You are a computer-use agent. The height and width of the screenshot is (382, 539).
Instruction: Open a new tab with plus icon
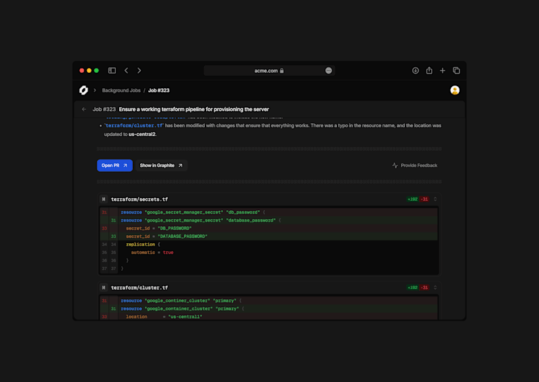(443, 71)
